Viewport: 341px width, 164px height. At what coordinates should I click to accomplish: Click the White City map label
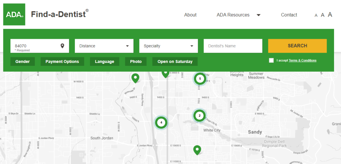[212, 130]
